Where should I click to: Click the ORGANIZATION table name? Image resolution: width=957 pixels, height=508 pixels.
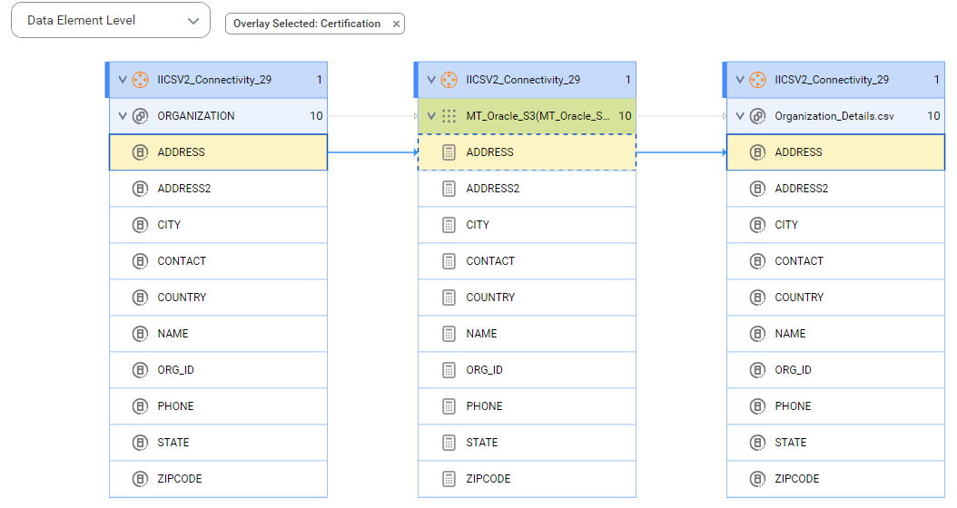[196, 116]
